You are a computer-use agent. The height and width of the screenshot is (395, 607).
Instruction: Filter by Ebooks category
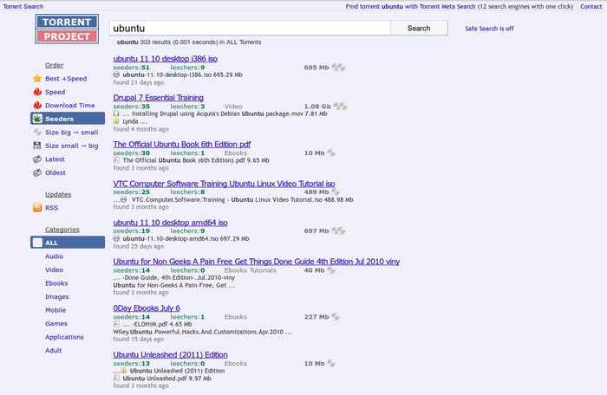click(x=56, y=283)
